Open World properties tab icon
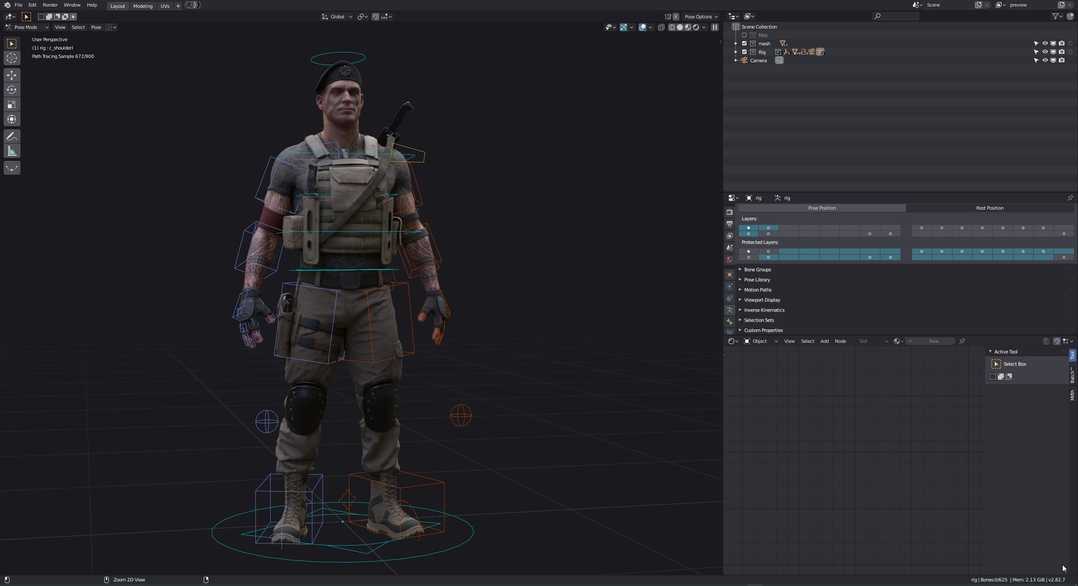Screen dimensions: 1078x586 (729, 259)
